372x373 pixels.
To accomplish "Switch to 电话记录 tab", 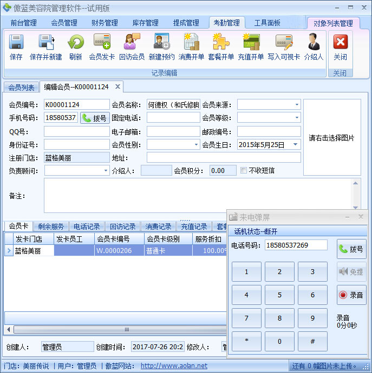I will 87,227.
